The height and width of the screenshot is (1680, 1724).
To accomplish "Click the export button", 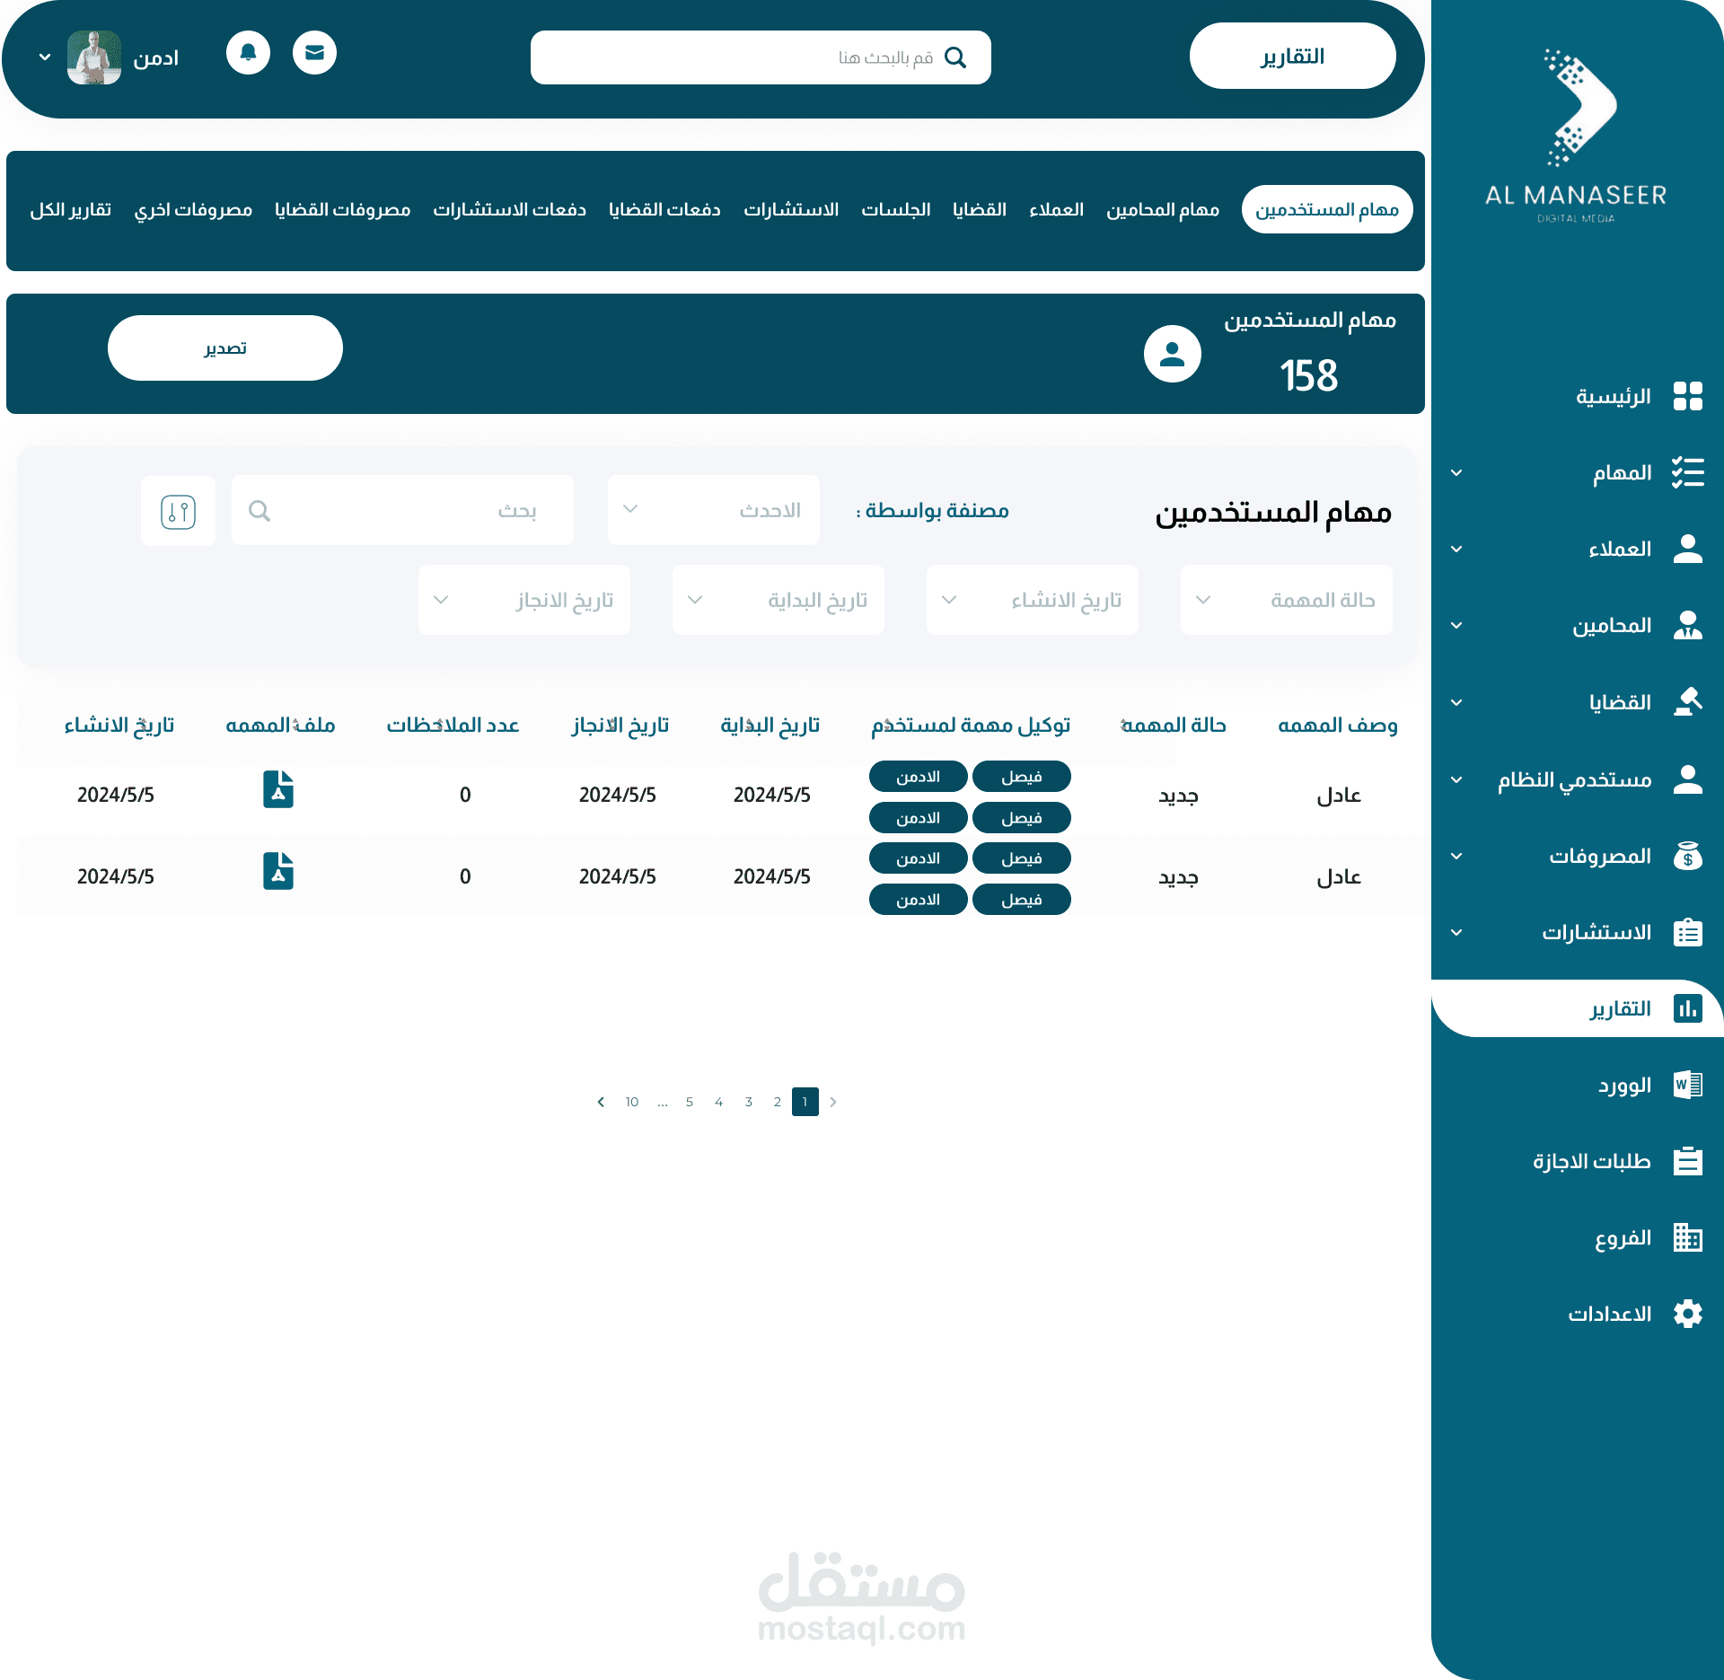I will coord(224,348).
